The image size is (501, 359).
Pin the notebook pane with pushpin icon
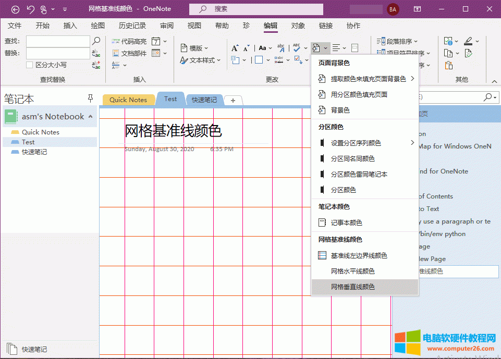[90, 98]
